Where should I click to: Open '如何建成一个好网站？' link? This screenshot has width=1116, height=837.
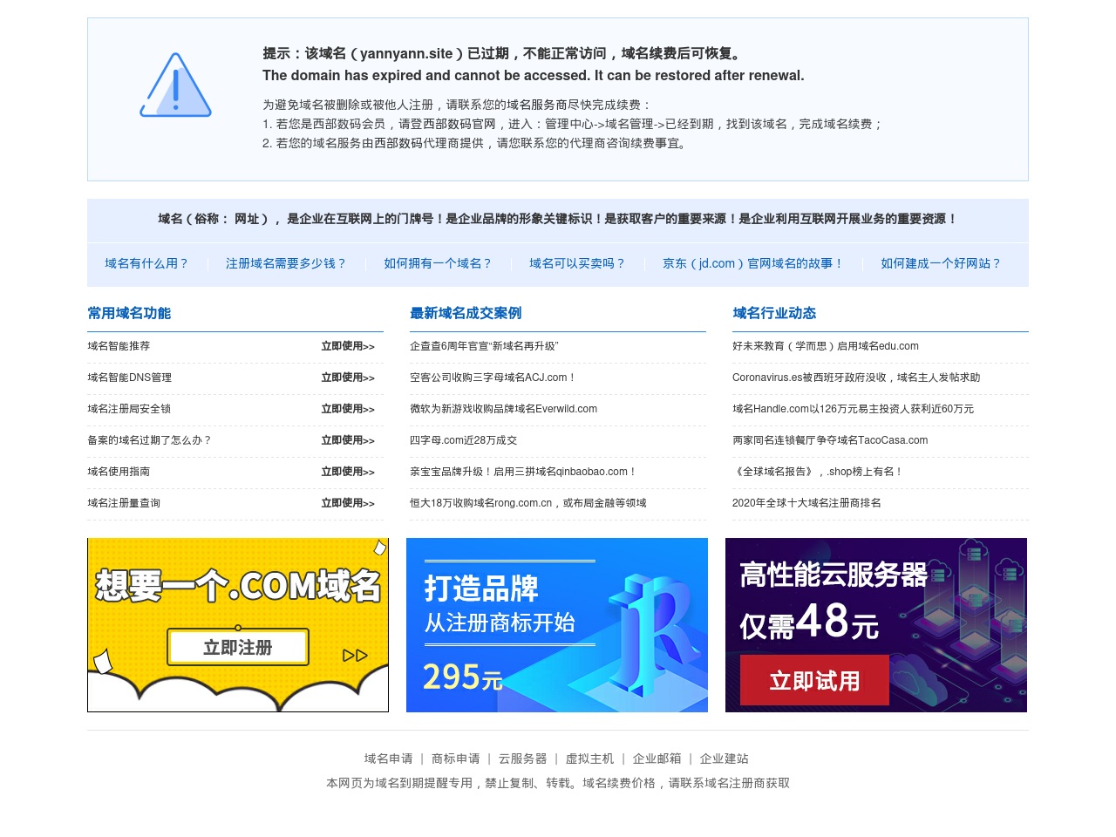(942, 263)
